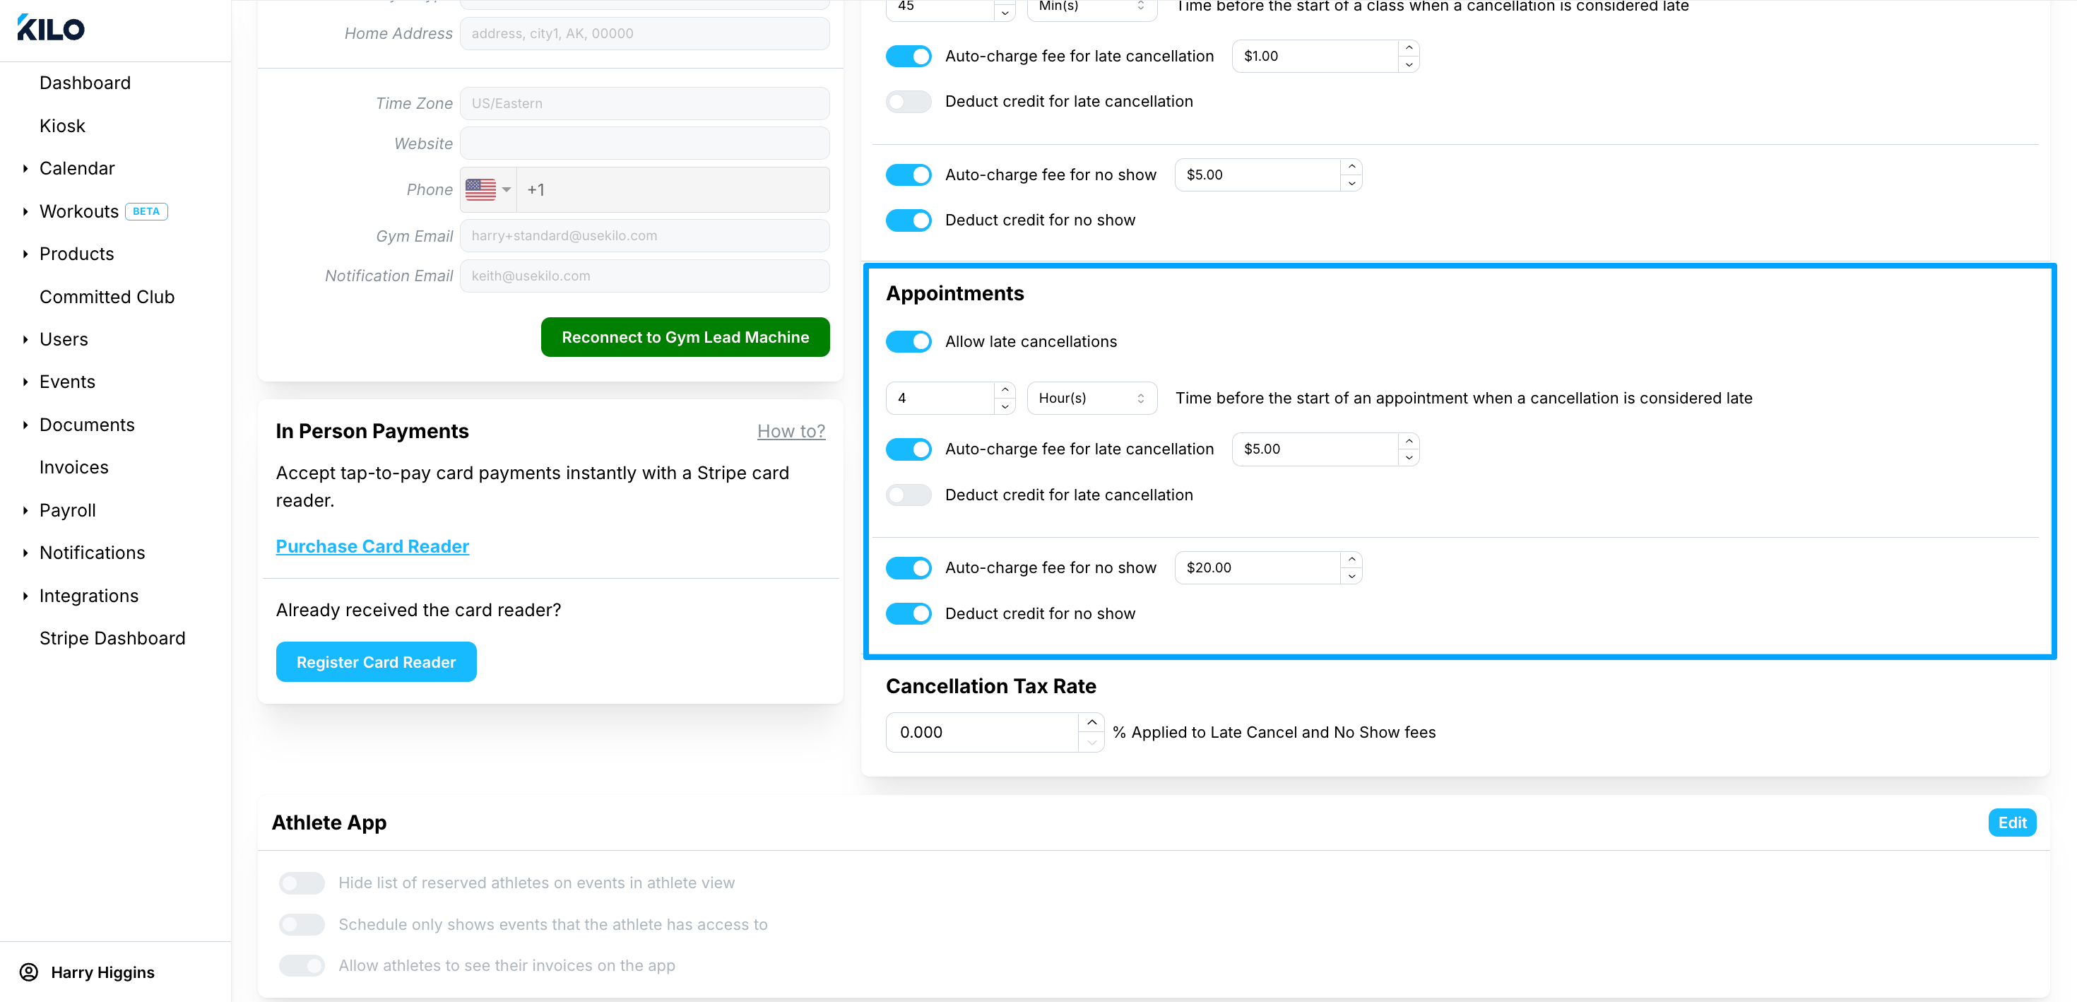Image resolution: width=2077 pixels, height=1002 pixels.
Task: Click the Workouts BETA badge
Action: (x=146, y=211)
